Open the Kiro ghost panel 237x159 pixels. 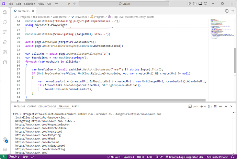[x=5, y=62]
